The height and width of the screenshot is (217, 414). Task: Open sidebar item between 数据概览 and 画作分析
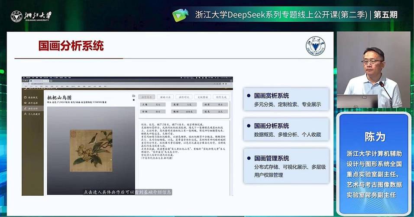coord(31,103)
